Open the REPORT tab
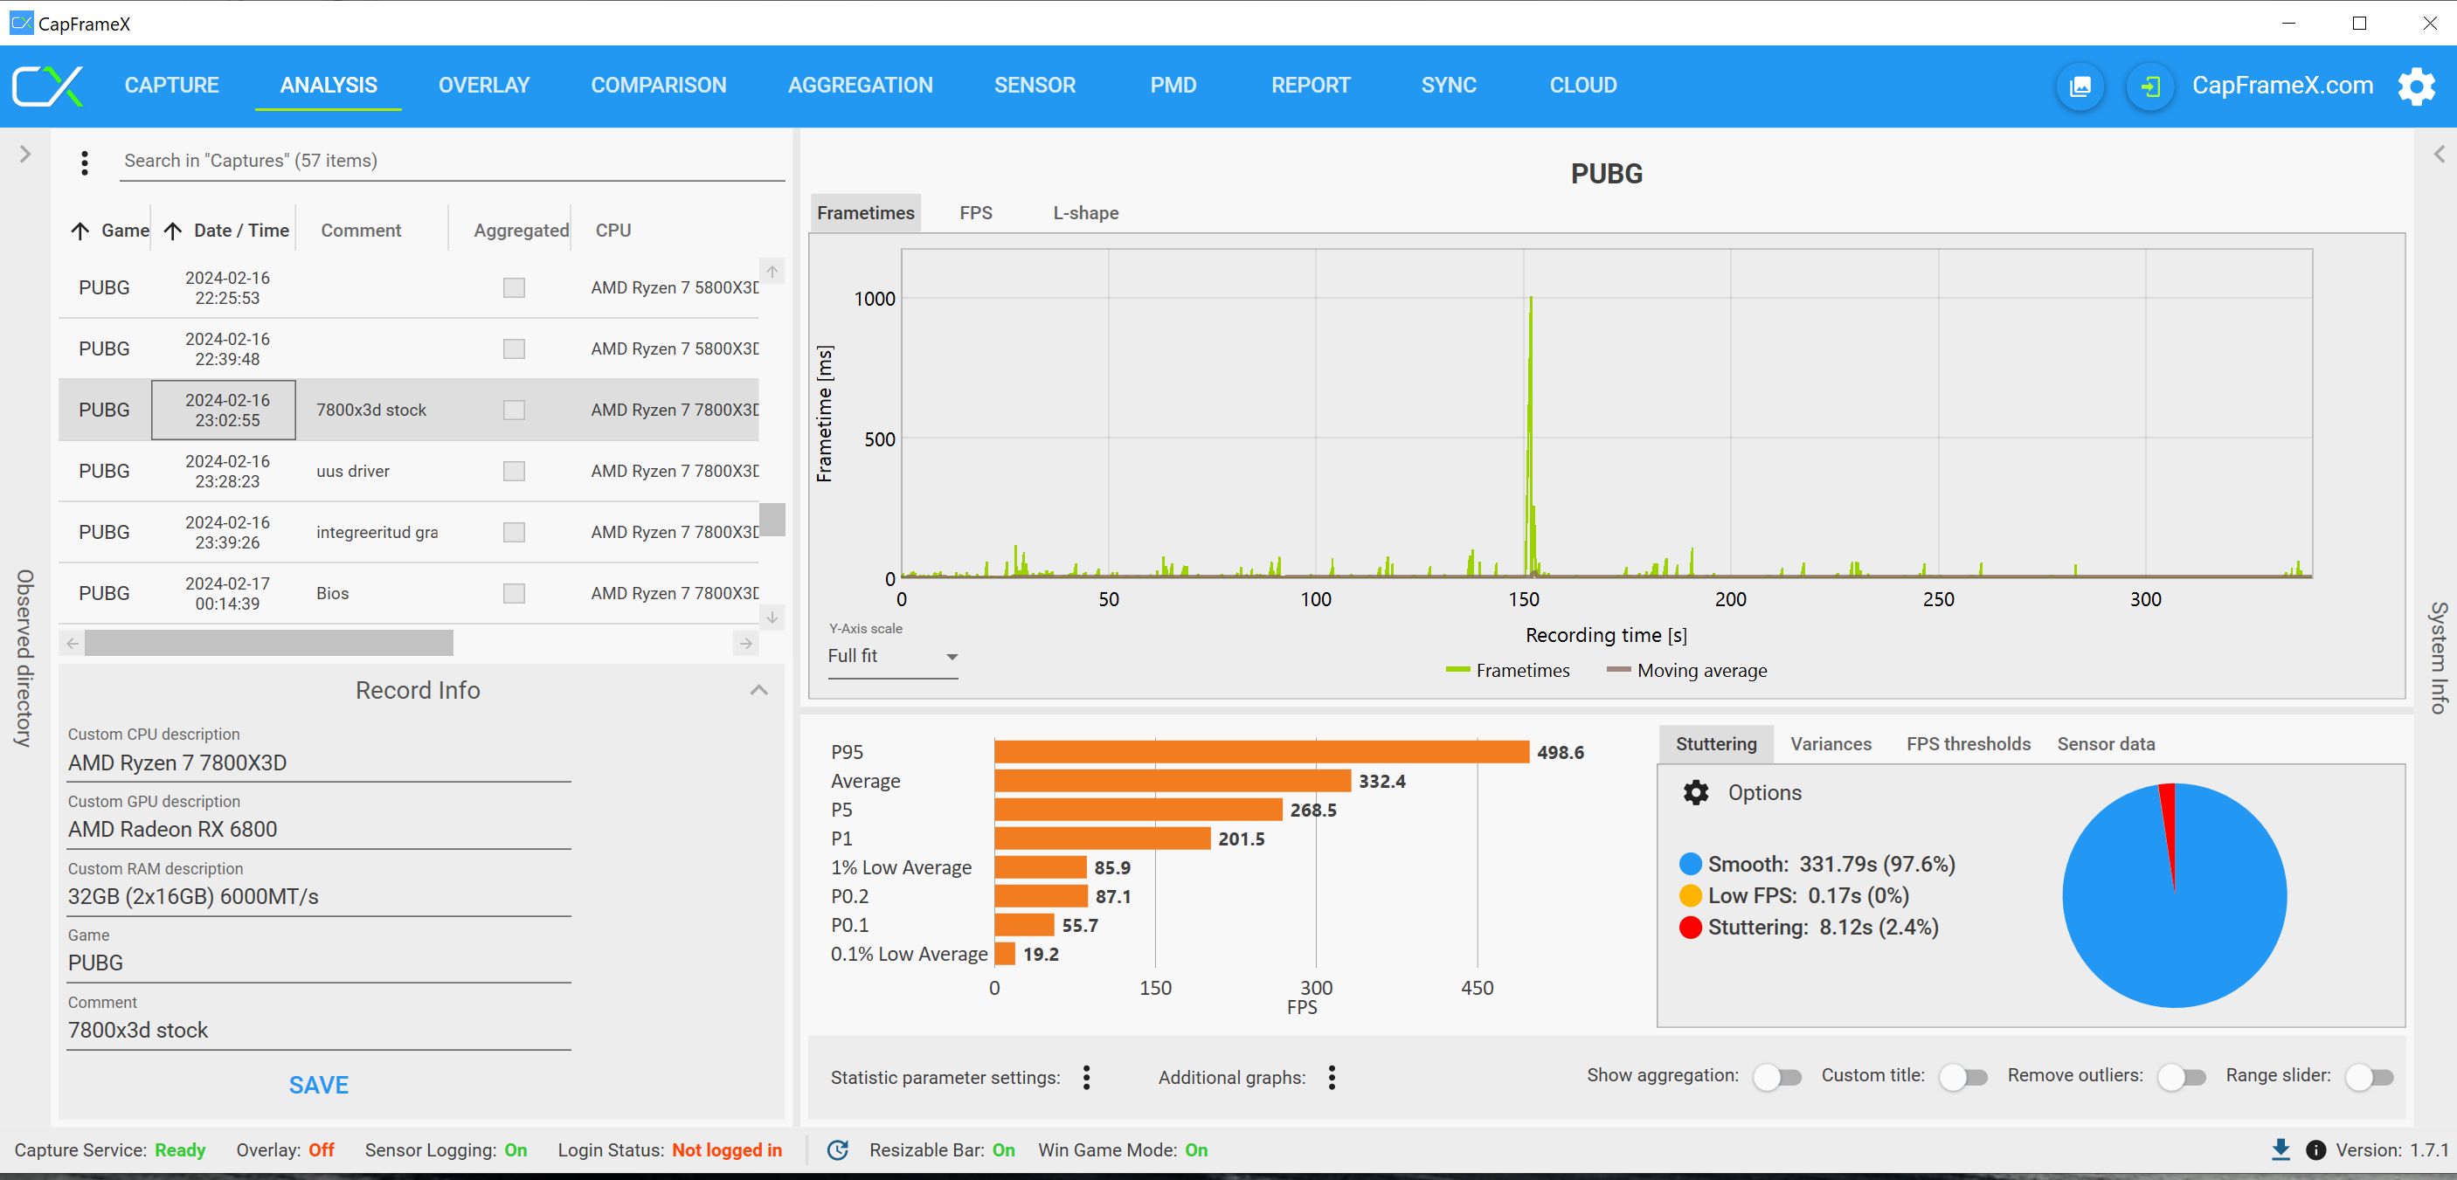 (1311, 86)
